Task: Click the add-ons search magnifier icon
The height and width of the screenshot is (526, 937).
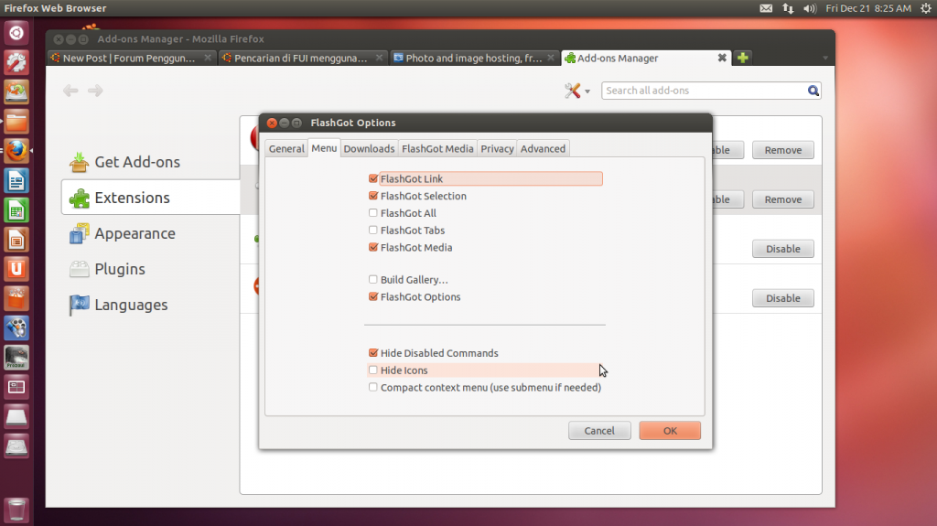Action: (813, 91)
